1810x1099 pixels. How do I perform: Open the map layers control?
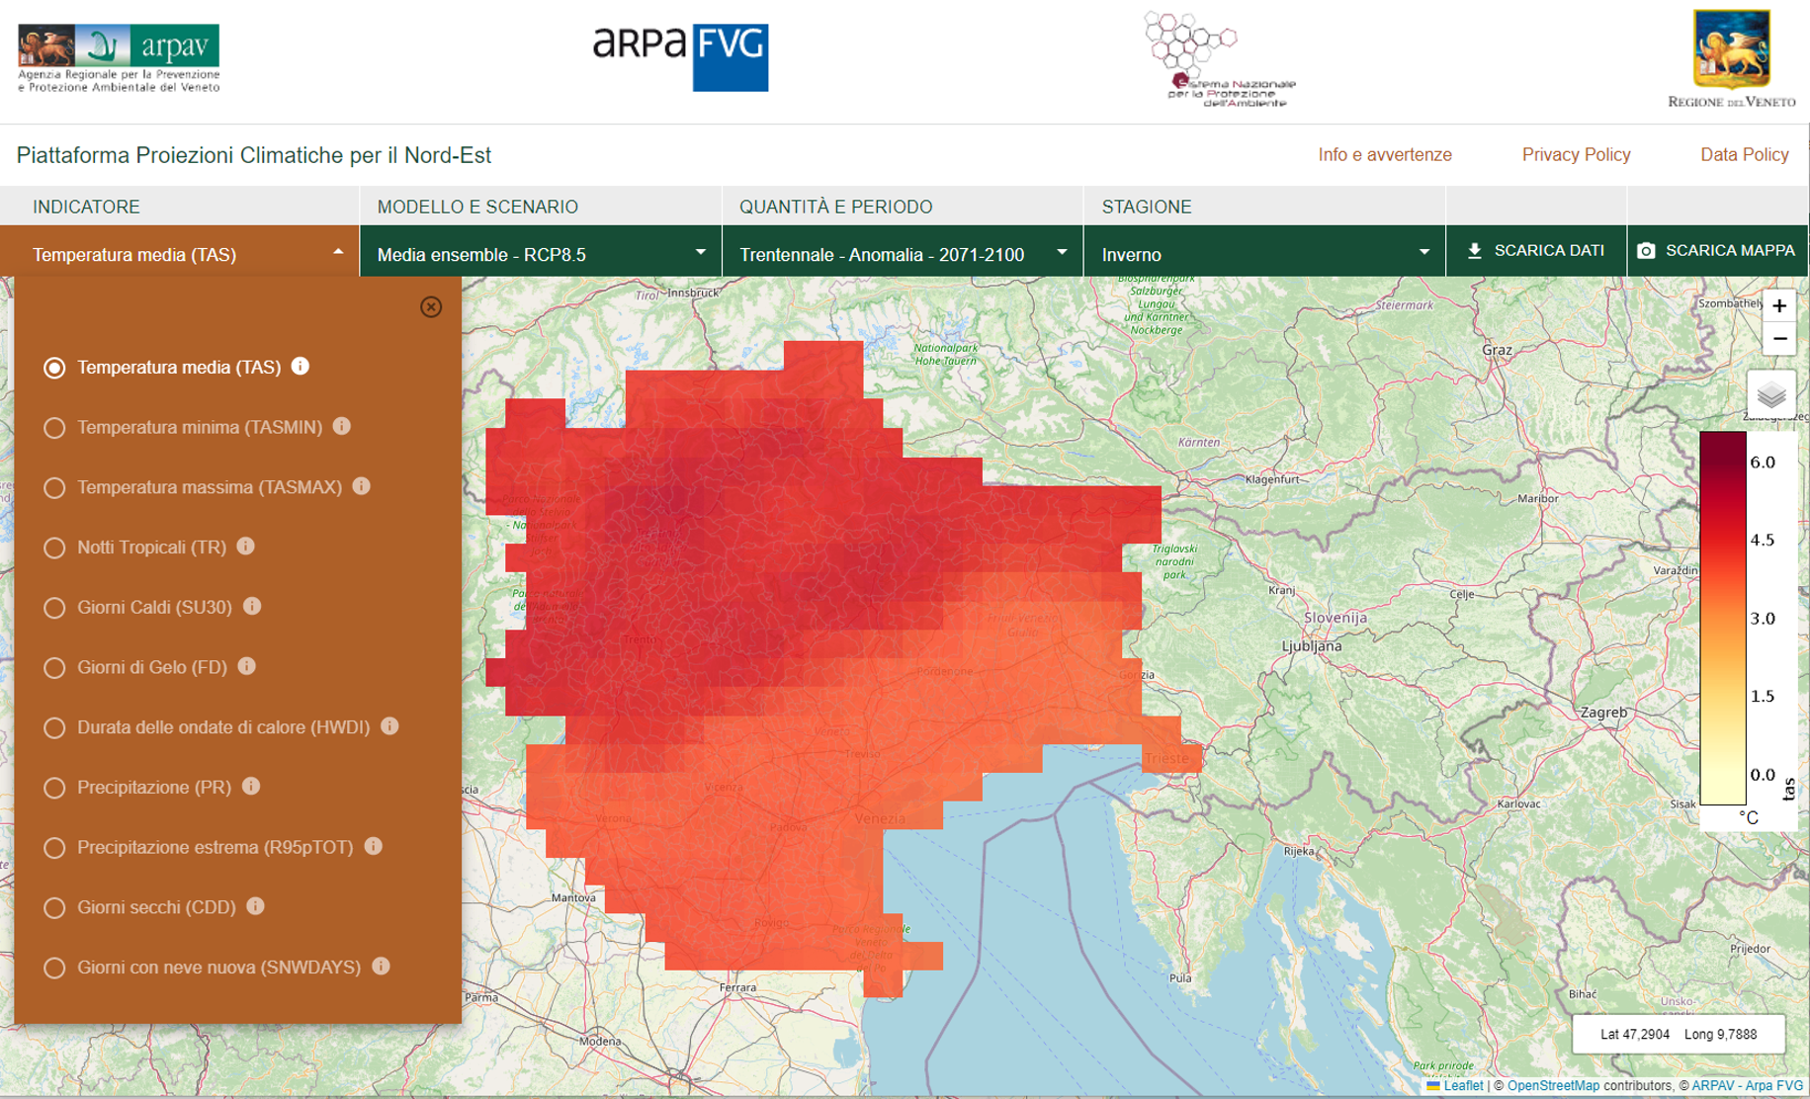point(1771,395)
